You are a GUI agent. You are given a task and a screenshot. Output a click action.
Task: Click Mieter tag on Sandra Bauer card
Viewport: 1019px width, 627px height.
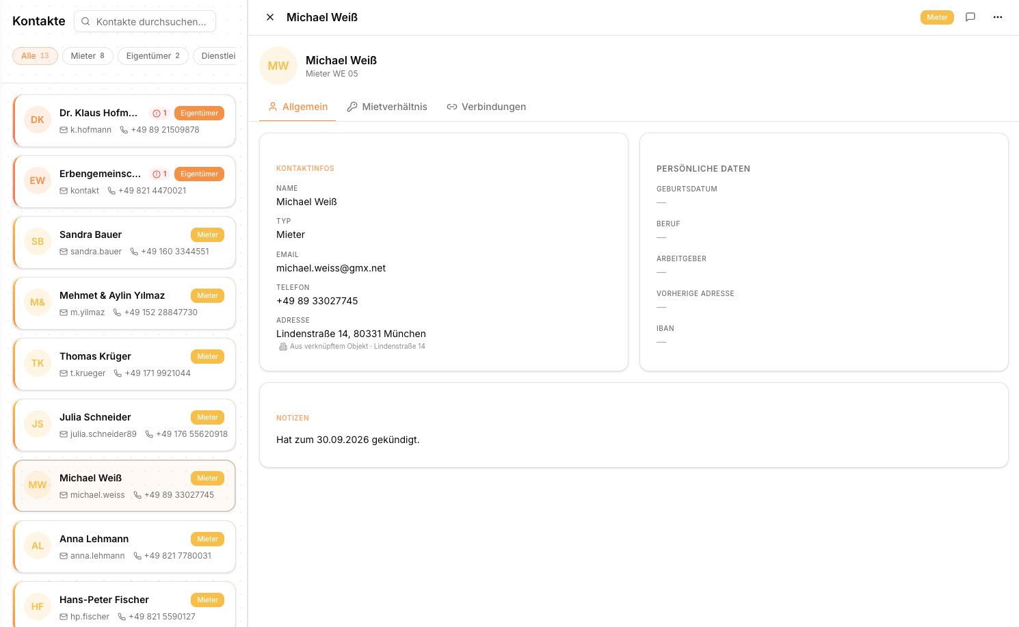(207, 235)
